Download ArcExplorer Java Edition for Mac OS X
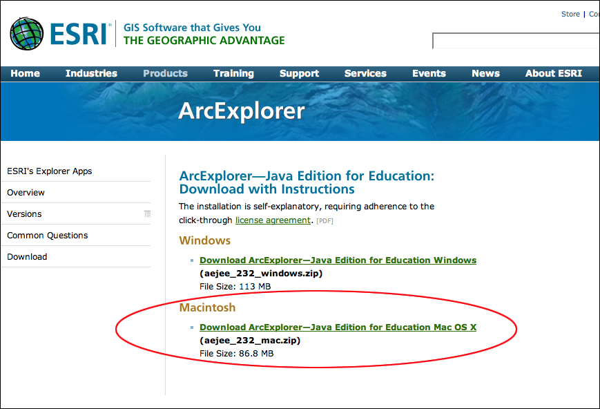This screenshot has height=409, width=600. (338, 327)
